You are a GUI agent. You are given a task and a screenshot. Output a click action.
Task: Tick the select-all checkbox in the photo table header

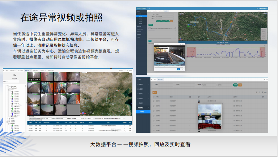click(154, 97)
